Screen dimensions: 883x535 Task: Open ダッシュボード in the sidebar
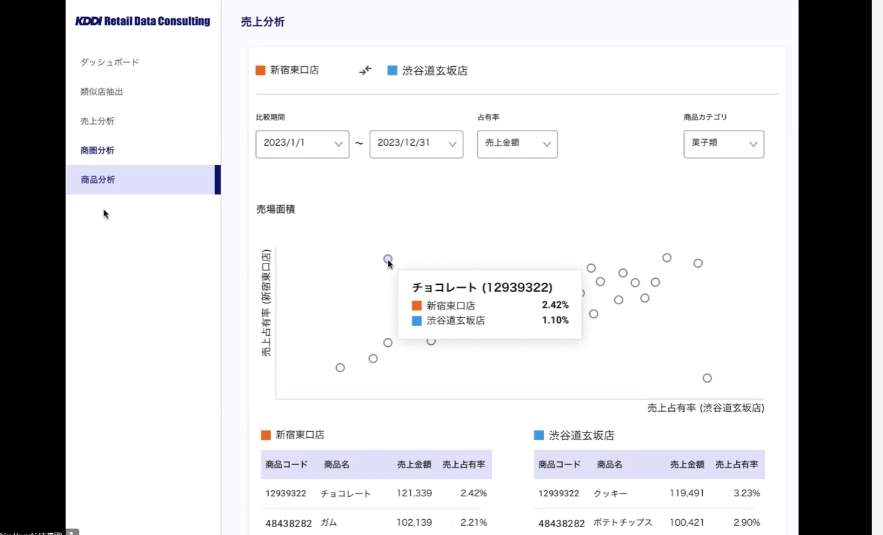click(110, 62)
